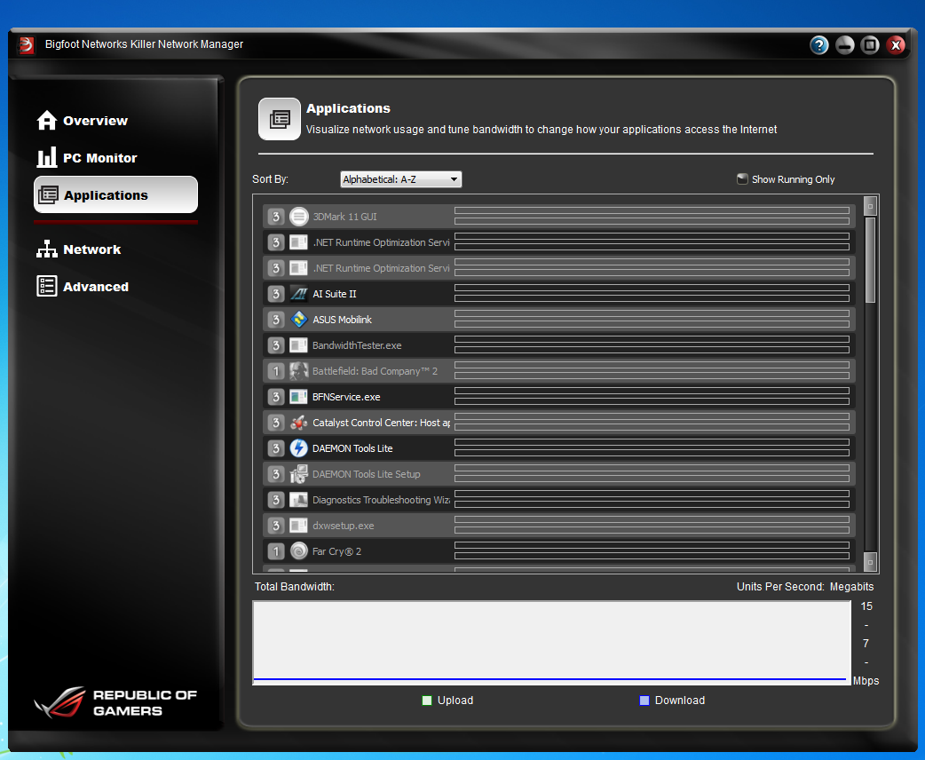Click the DAEMON Tools Lite Setup icon
The height and width of the screenshot is (760, 925).
pyautogui.click(x=299, y=474)
